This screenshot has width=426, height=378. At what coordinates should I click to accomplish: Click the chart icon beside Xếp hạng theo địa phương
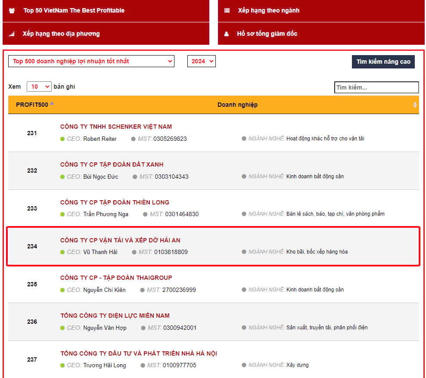tap(12, 34)
